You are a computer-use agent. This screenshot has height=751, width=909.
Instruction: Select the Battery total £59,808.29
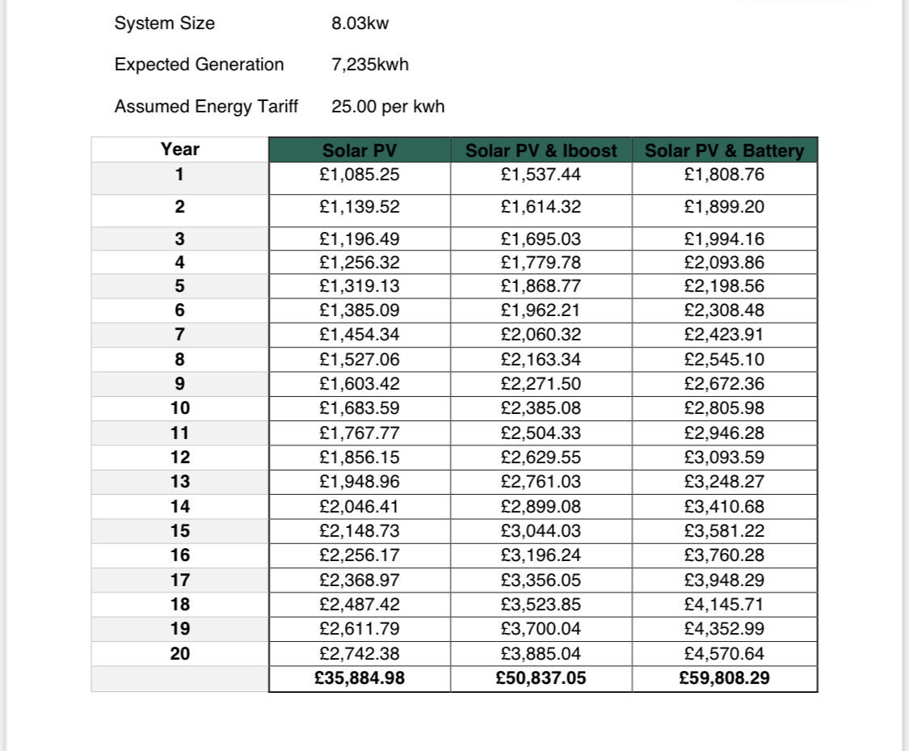point(724,678)
